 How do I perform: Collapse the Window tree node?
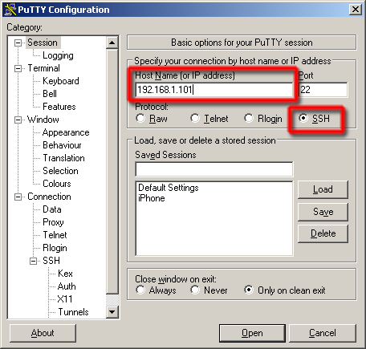pos(18,120)
